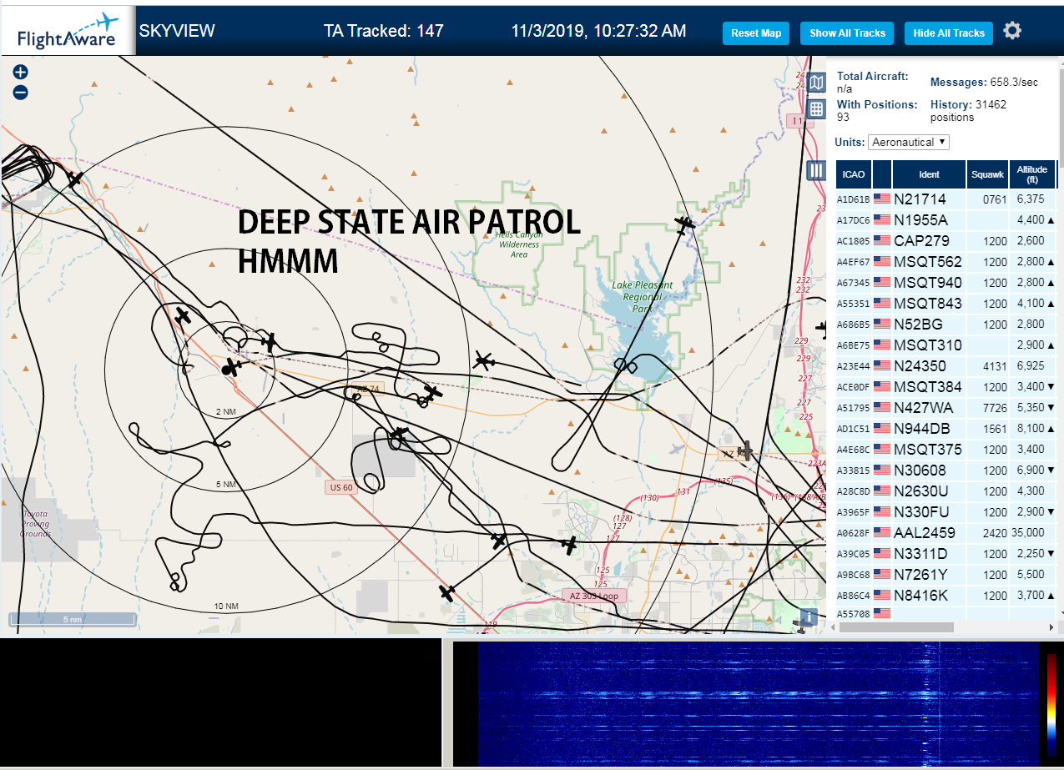Image resolution: width=1064 pixels, height=770 pixels.
Task: Click the US flag in the CAP279 row
Action: coord(882,241)
